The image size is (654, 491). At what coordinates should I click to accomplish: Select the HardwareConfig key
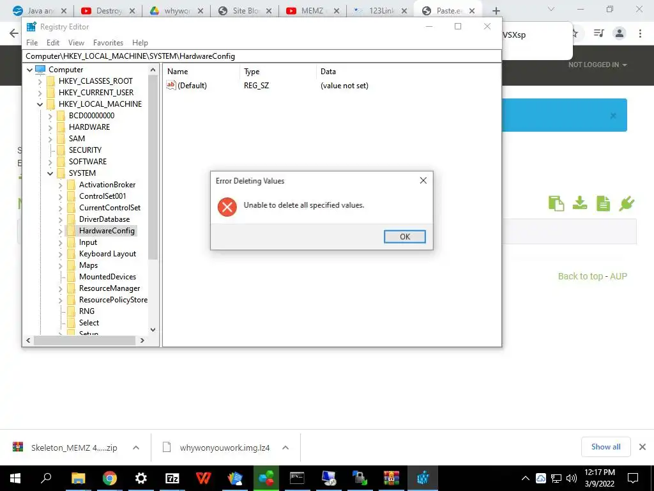(107, 230)
